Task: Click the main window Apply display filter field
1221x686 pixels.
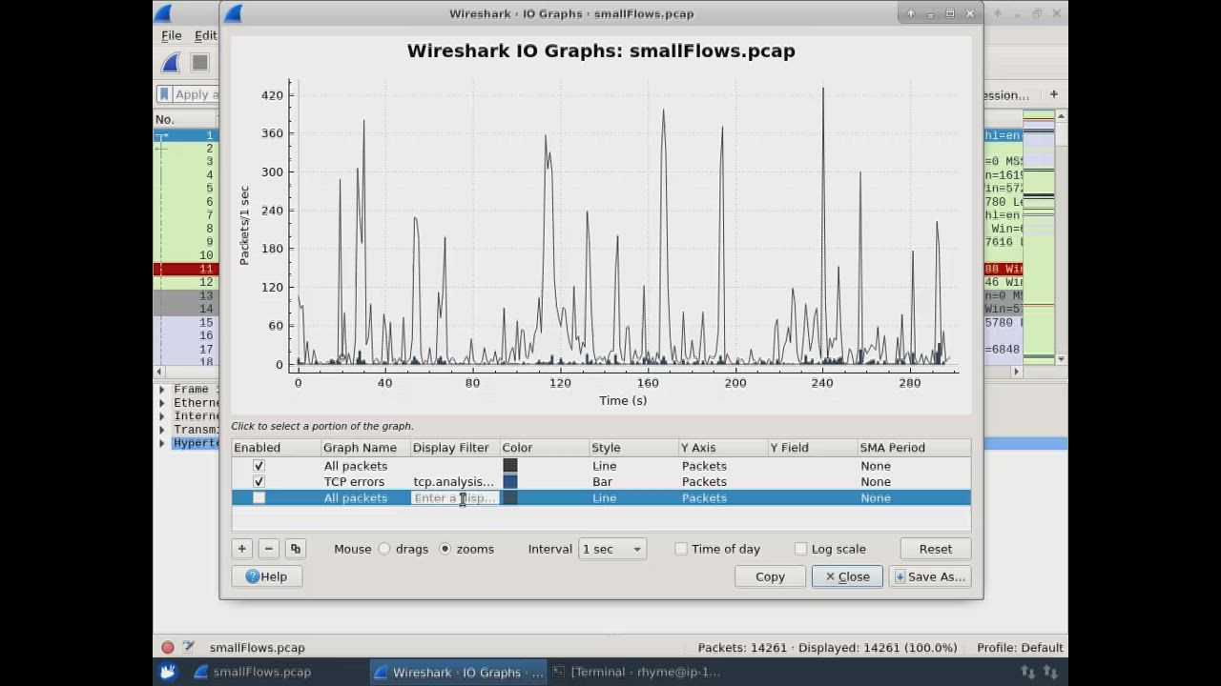Action: coord(196,94)
